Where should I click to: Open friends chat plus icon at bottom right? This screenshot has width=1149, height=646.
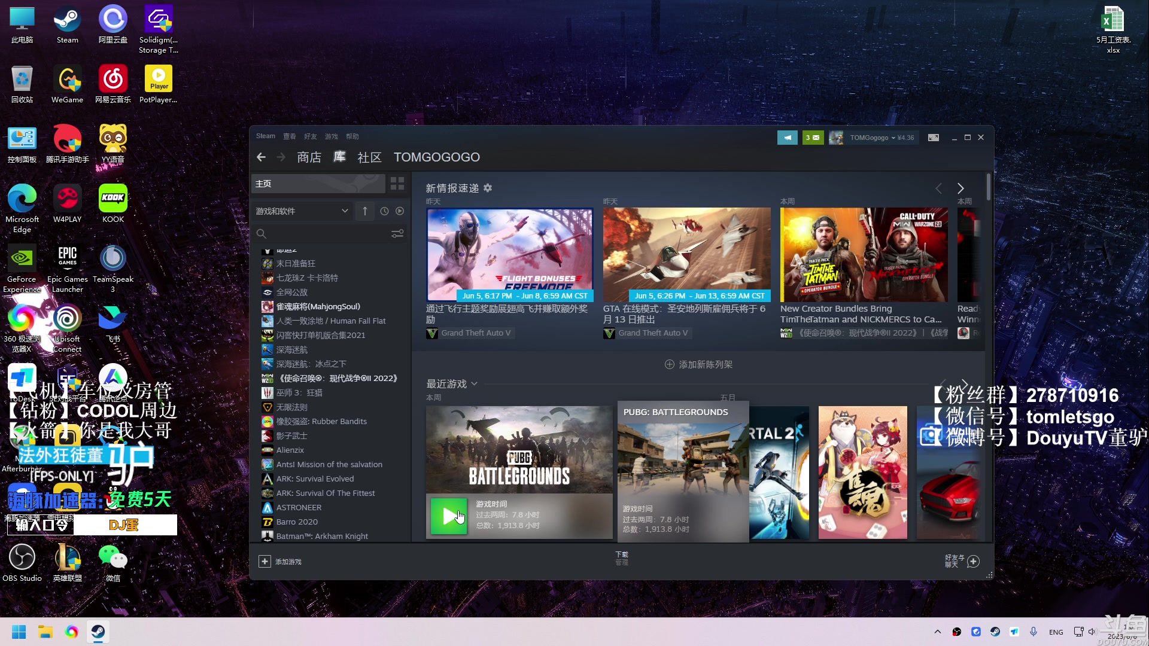(x=974, y=562)
